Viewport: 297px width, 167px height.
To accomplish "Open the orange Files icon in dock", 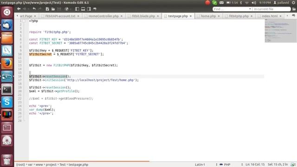I will click(7, 38).
